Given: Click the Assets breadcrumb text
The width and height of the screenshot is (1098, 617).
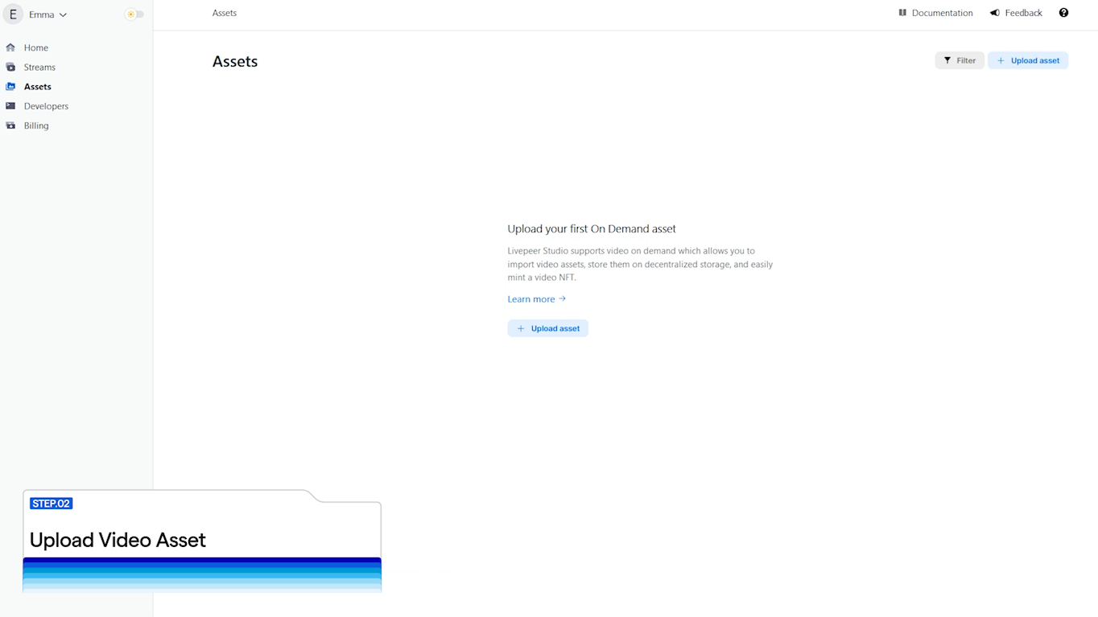Looking at the screenshot, I should click(225, 13).
